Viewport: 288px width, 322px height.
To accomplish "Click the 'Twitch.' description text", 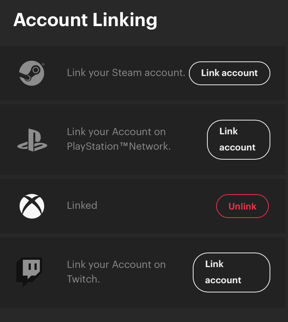I will [x=83, y=279].
